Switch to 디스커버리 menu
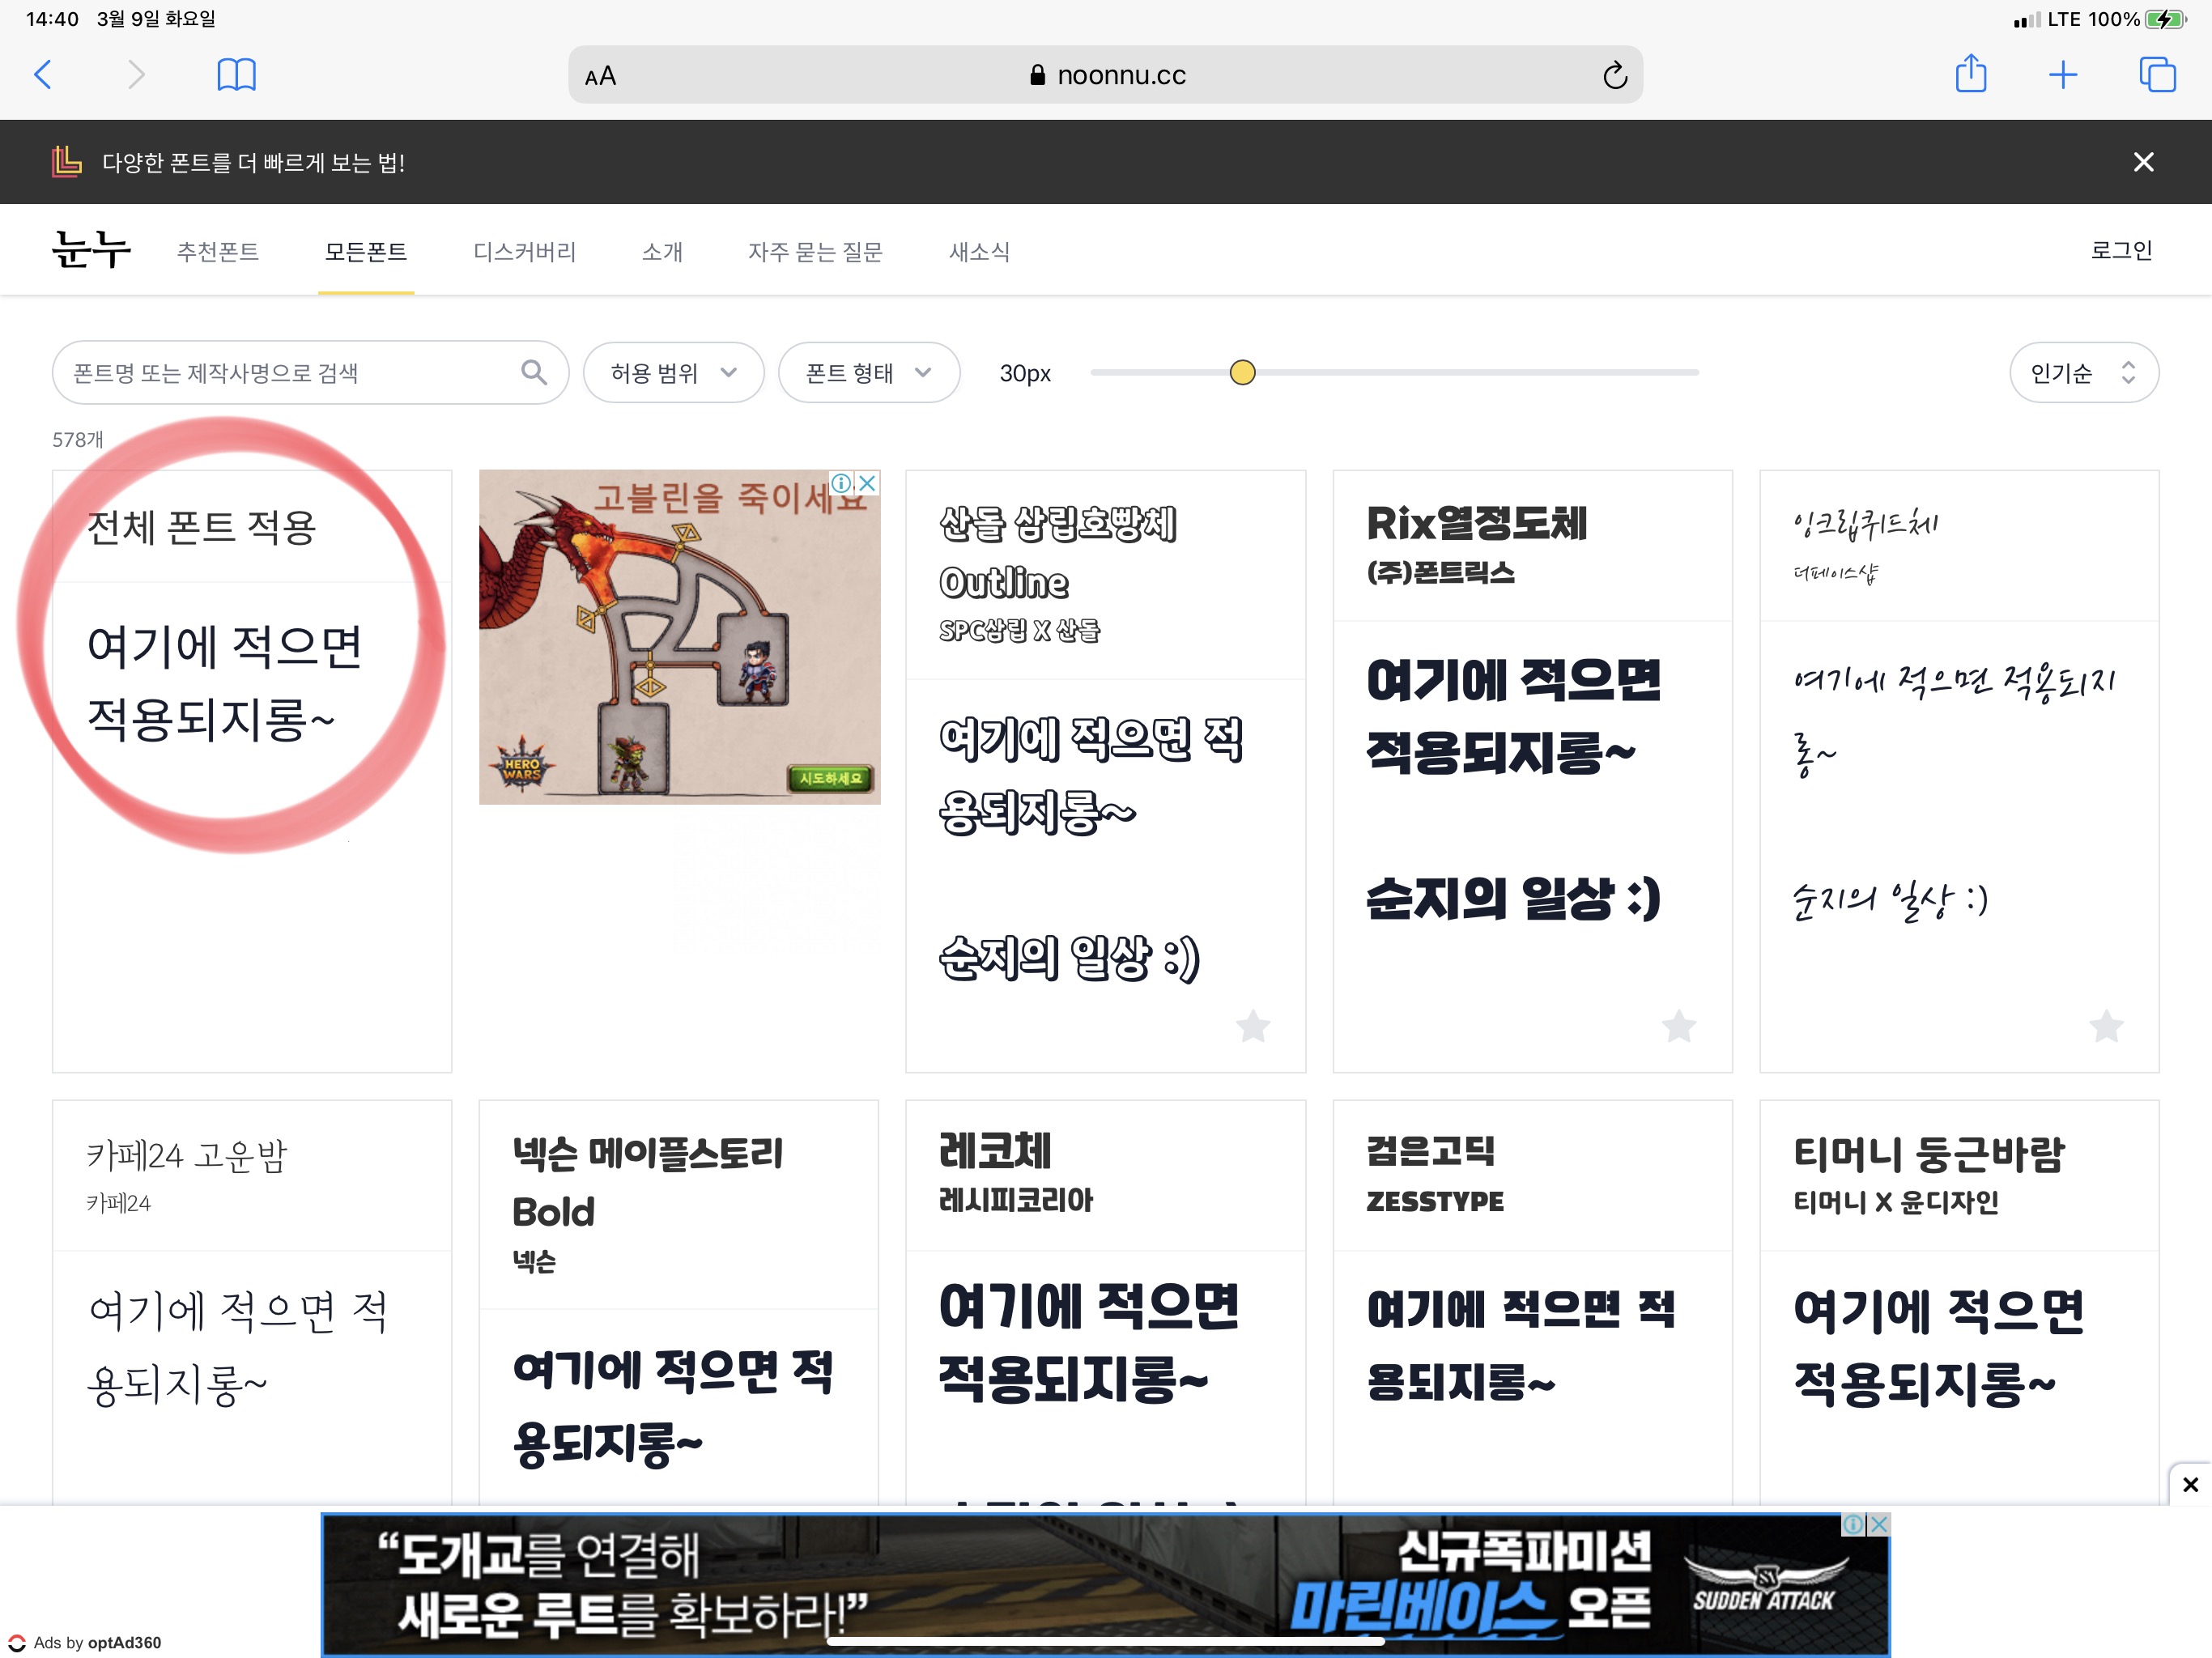 [524, 252]
